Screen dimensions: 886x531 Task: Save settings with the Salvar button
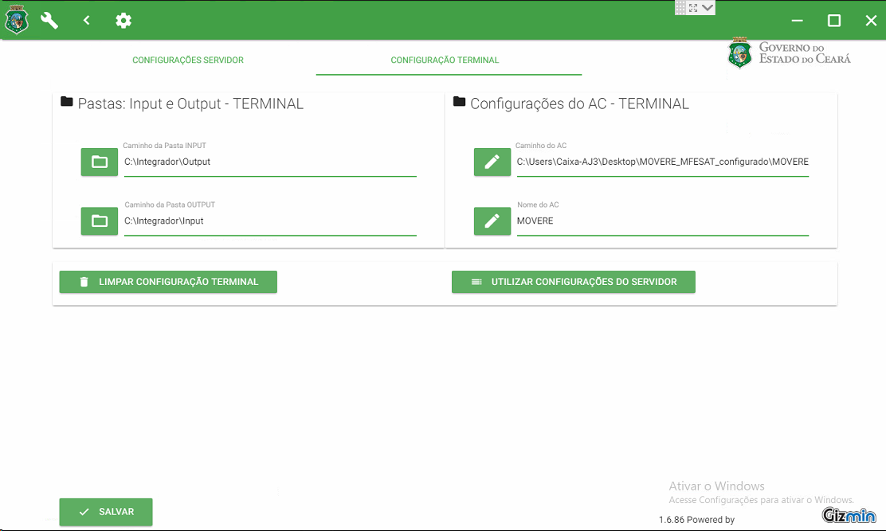(x=106, y=512)
